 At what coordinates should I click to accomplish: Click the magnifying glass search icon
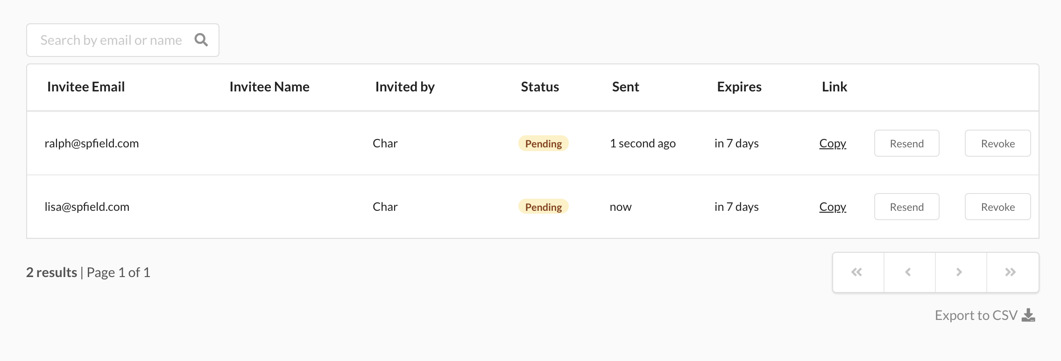tap(201, 40)
